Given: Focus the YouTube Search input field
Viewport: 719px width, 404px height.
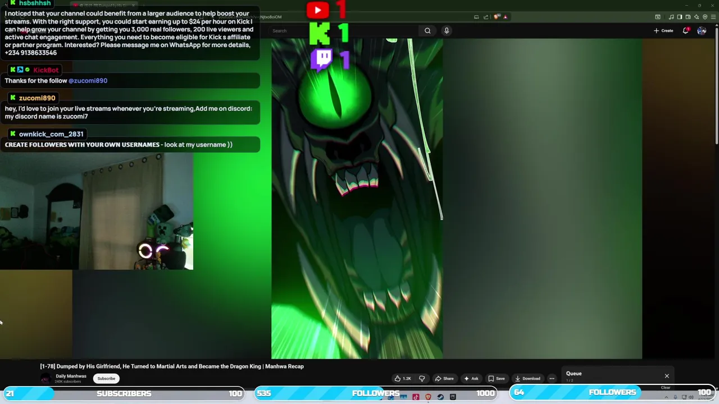Looking at the screenshot, I should (x=344, y=31).
